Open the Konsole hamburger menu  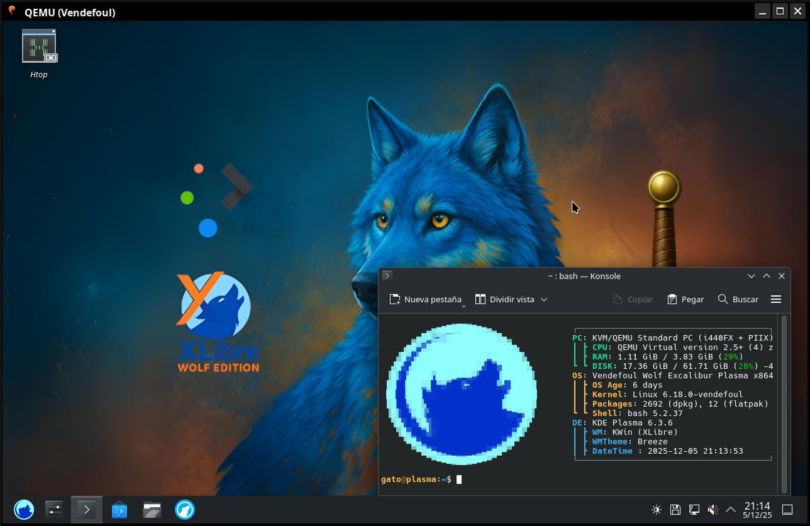[x=776, y=299]
